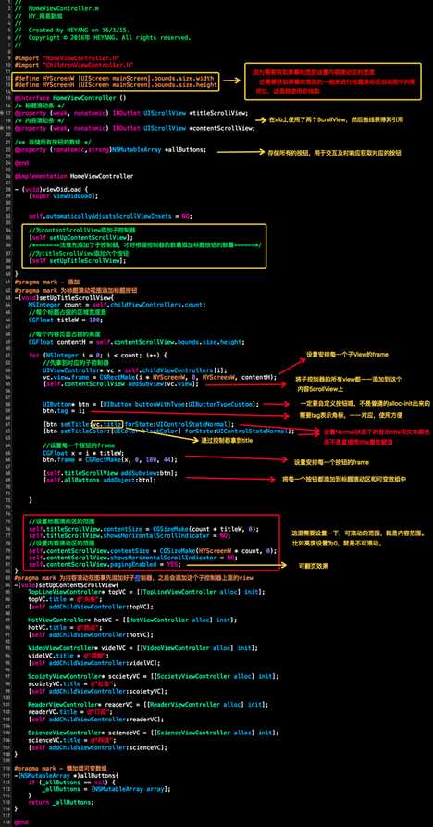433x827 pixels.
Task: Click the #define HYScreenW macro line
Action: [x=115, y=78]
